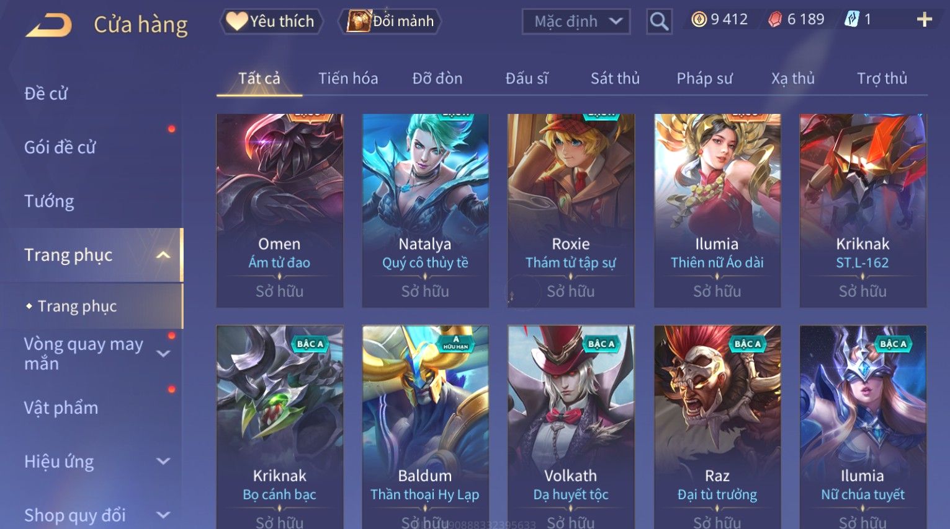Open Yêu thích heart favorites
This screenshot has width=950, height=529.
click(x=271, y=21)
